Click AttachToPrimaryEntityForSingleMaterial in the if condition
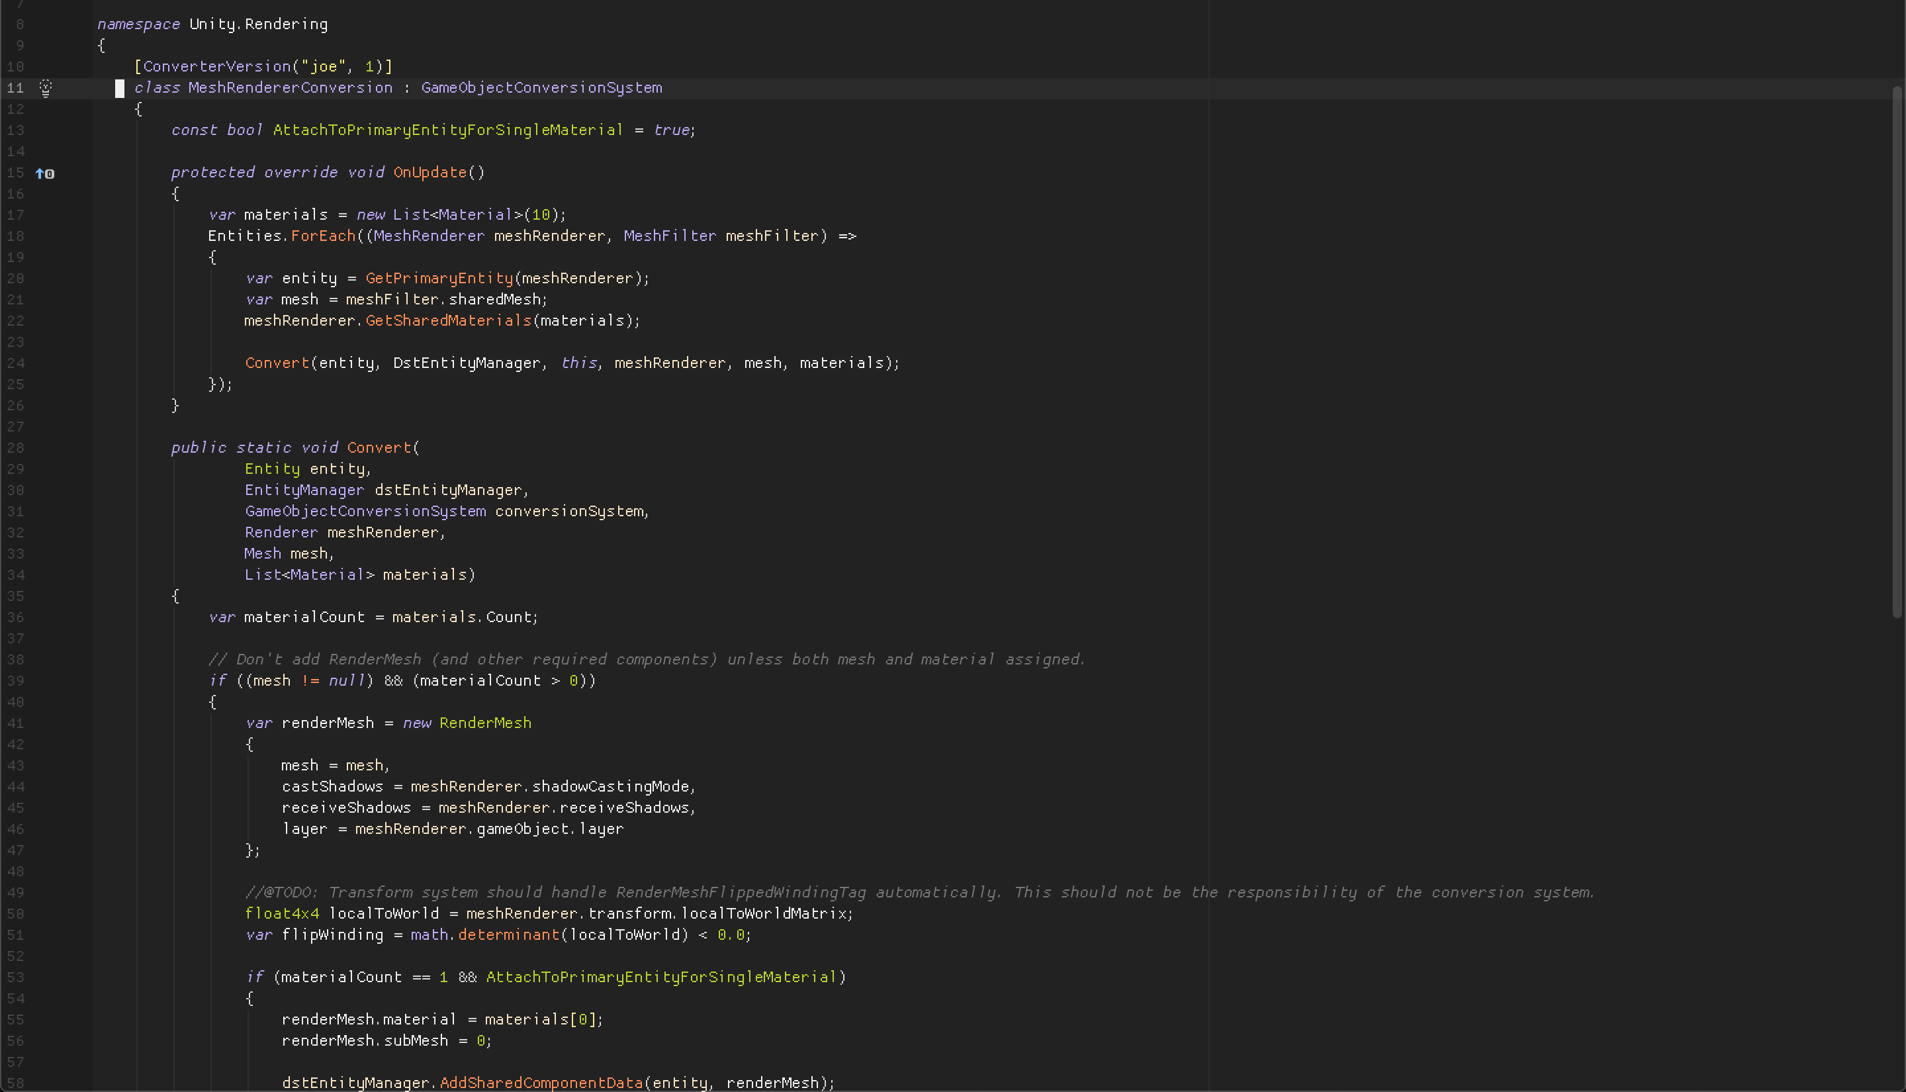The image size is (1906, 1092). pos(660,978)
